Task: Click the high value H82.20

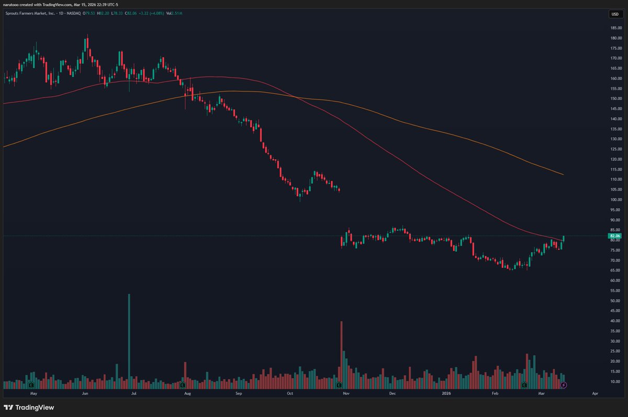Action: click(x=103, y=13)
